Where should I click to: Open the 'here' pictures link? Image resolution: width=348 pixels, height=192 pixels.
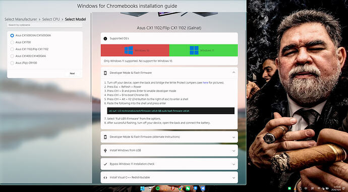(205, 83)
